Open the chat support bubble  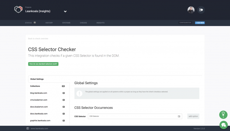(x=223, y=125)
